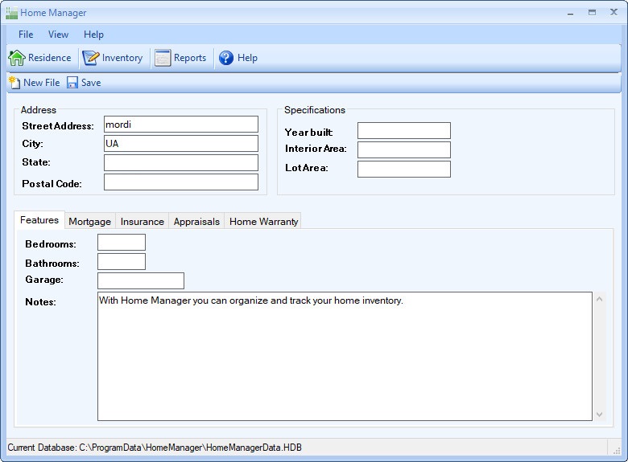Click into the Interior Area field
This screenshot has height=462, width=628.
(x=404, y=150)
